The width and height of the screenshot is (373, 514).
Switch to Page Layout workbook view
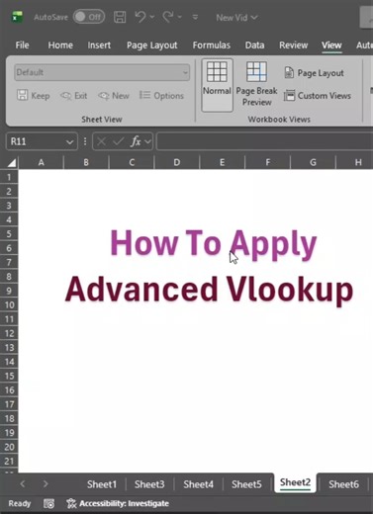(x=315, y=73)
